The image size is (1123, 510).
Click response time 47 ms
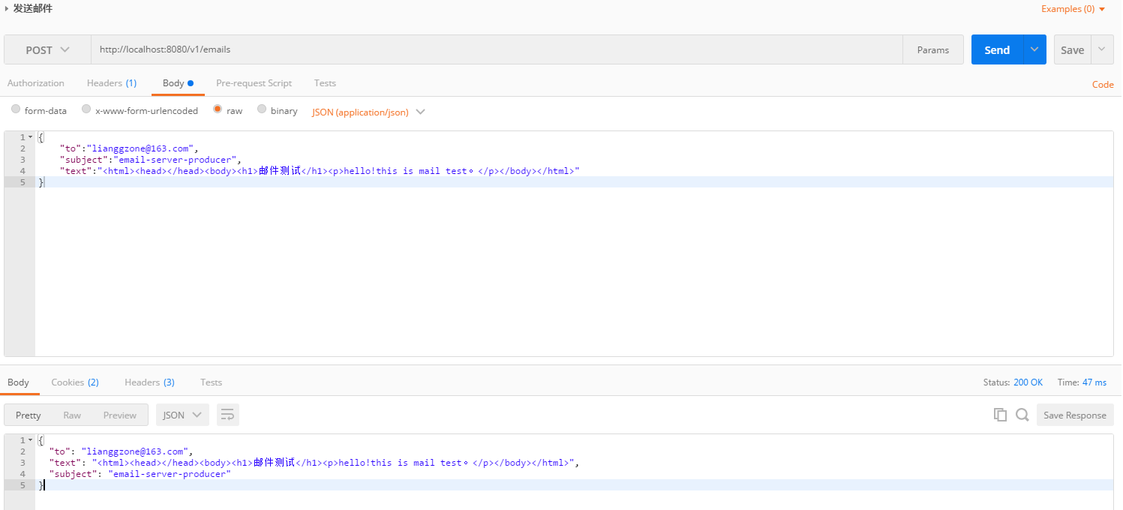coord(1094,382)
